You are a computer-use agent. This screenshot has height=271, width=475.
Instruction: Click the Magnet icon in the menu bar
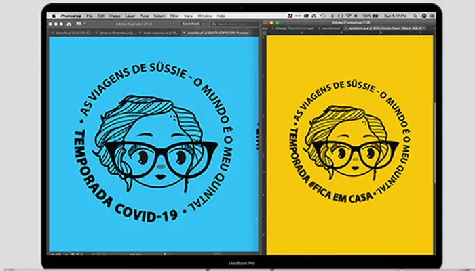tap(290, 16)
